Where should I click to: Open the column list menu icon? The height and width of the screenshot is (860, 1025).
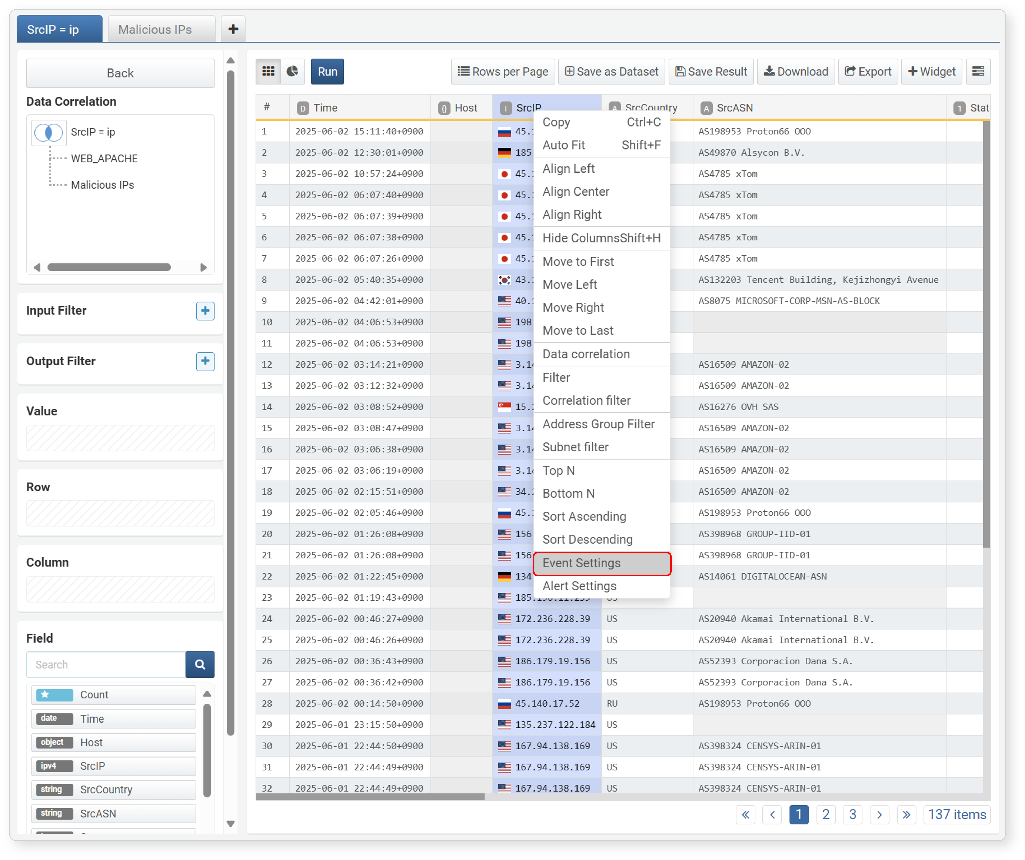point(978,71)
